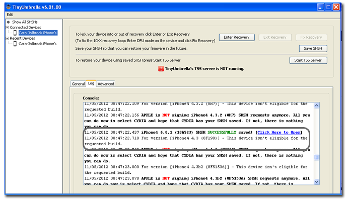Switch to the General tab
The width and height of the screenshot is (347, 204).
coord(78,84)
